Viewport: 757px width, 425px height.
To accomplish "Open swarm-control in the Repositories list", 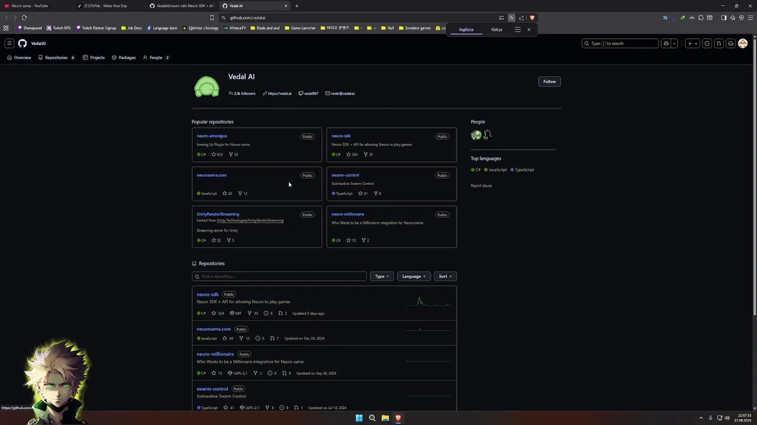I will [x=212, y=389].
